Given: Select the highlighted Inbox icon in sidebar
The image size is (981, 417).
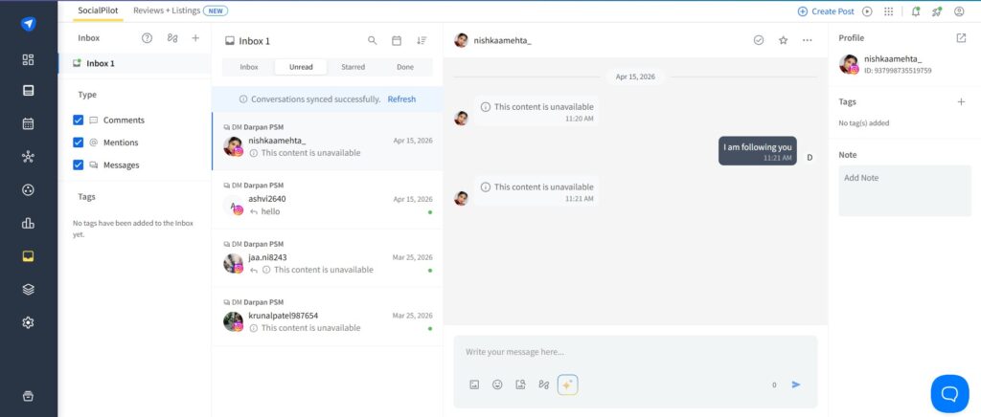Looking at the screenshot, I should pyautogui.click(x=28, y=256).
